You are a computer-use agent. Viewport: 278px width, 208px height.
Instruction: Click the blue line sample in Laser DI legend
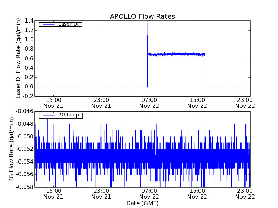[48, 24]
